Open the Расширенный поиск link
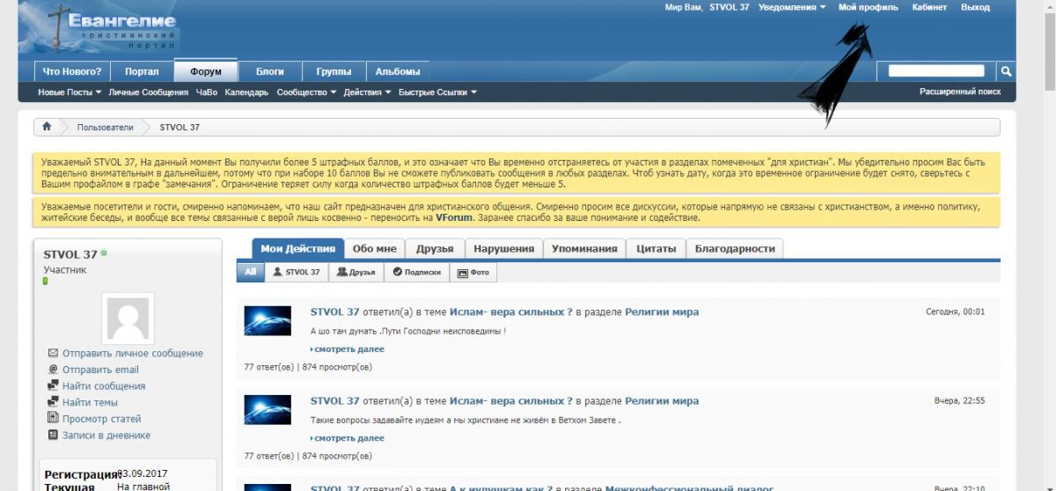This screenshot has height=491, width=1056. [x=960, y=92]
